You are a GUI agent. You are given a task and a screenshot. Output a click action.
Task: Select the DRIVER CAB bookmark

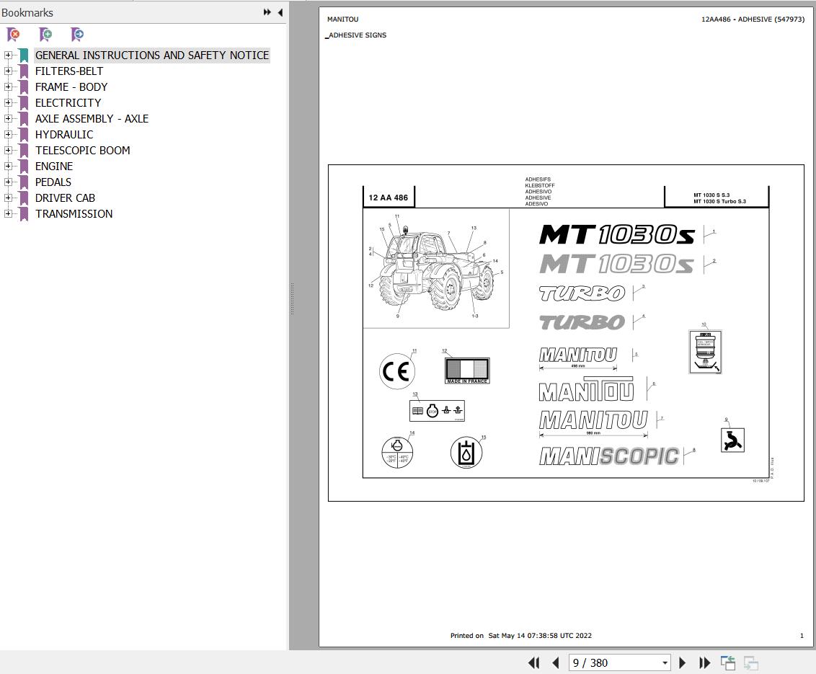click(x=65, y=198)
